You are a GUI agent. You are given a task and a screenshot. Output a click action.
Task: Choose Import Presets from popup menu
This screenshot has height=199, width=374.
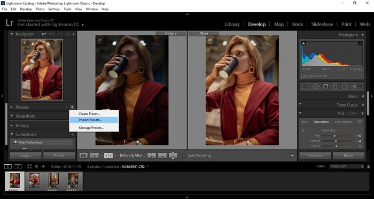tap(93, 120)
